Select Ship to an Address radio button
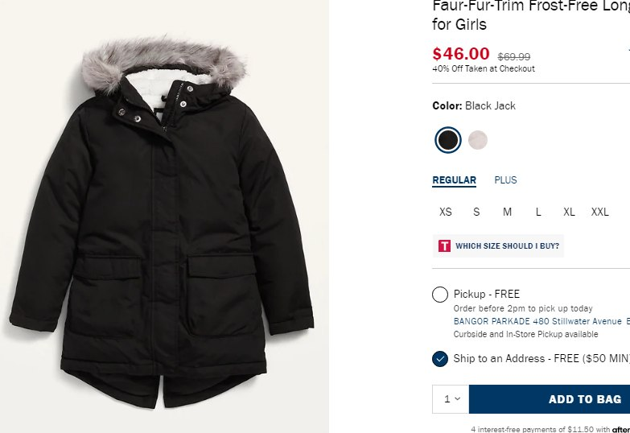This screenshot has width=630, height=433. click(440, 359)
